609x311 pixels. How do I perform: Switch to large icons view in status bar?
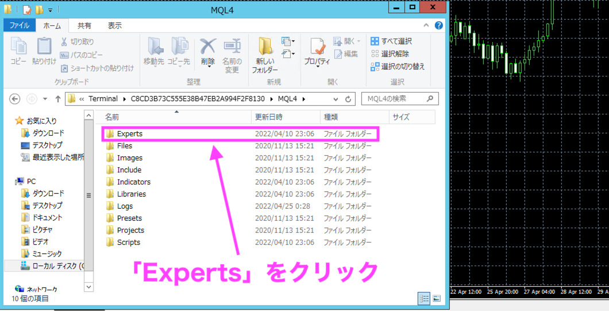437,298
